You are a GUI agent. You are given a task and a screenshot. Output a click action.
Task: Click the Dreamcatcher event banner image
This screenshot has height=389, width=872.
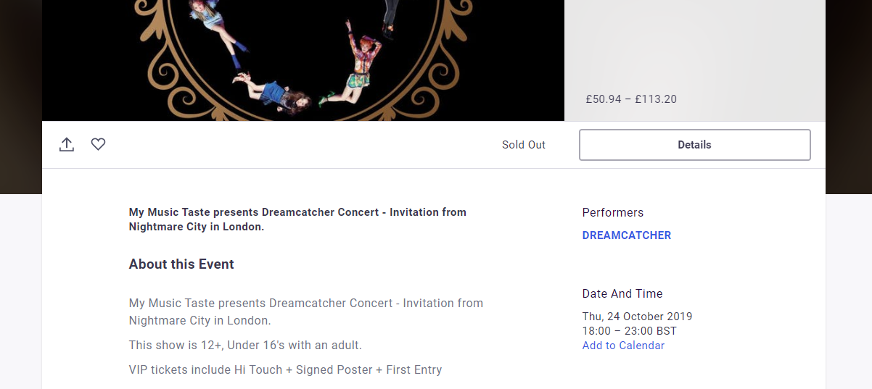[x=303, y=60]
